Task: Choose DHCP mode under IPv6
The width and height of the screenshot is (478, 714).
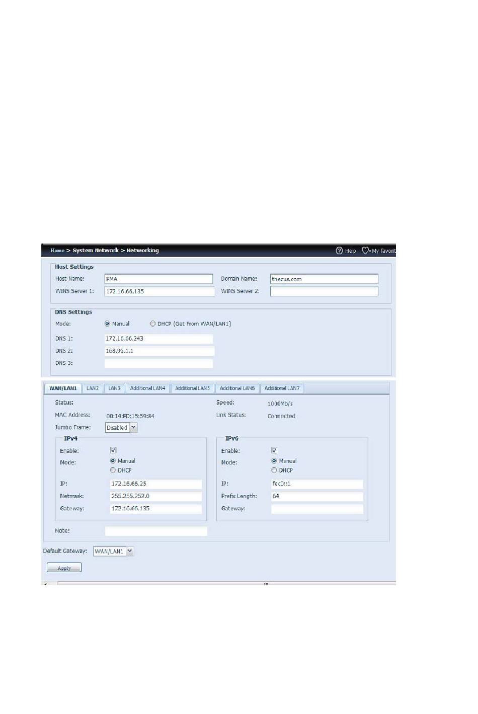Action: 274,470
